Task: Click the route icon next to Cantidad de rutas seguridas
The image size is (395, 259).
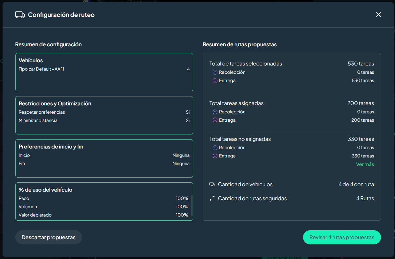Action: point(212,198)
